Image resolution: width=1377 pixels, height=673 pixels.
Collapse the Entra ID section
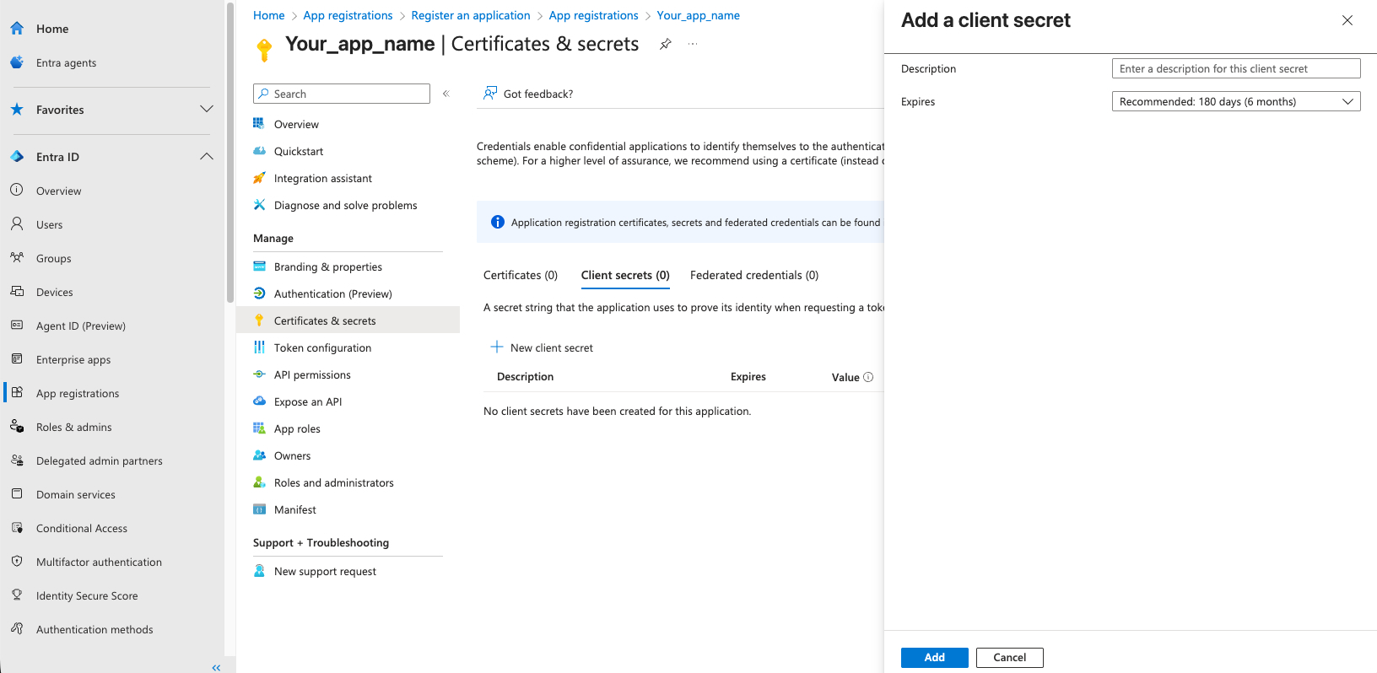pyautogui.click(x=206, y=157)
